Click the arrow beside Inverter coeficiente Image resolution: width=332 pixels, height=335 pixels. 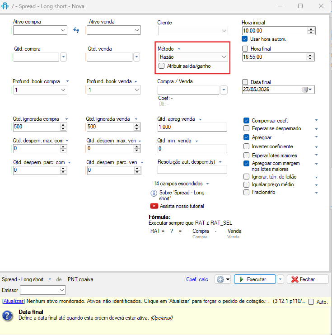pos(316,147)
